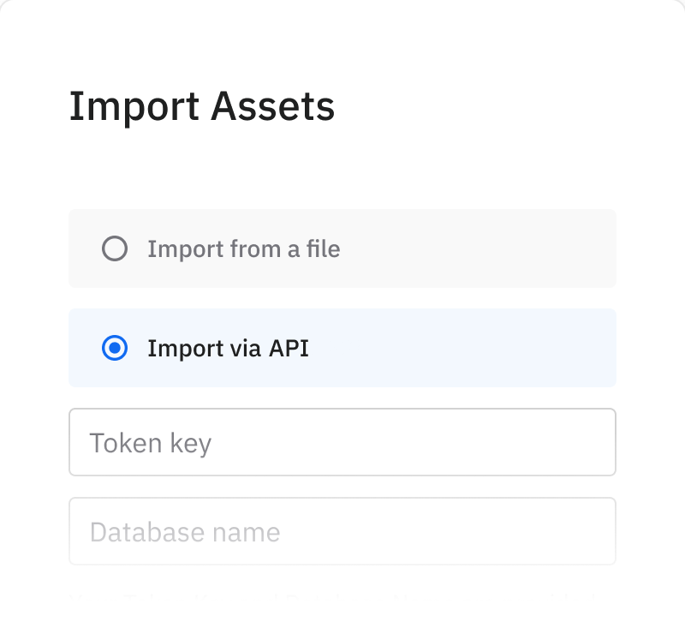Click the Import Assets dialog title
The width and height of the screenshot is (685, 634).
203,105
